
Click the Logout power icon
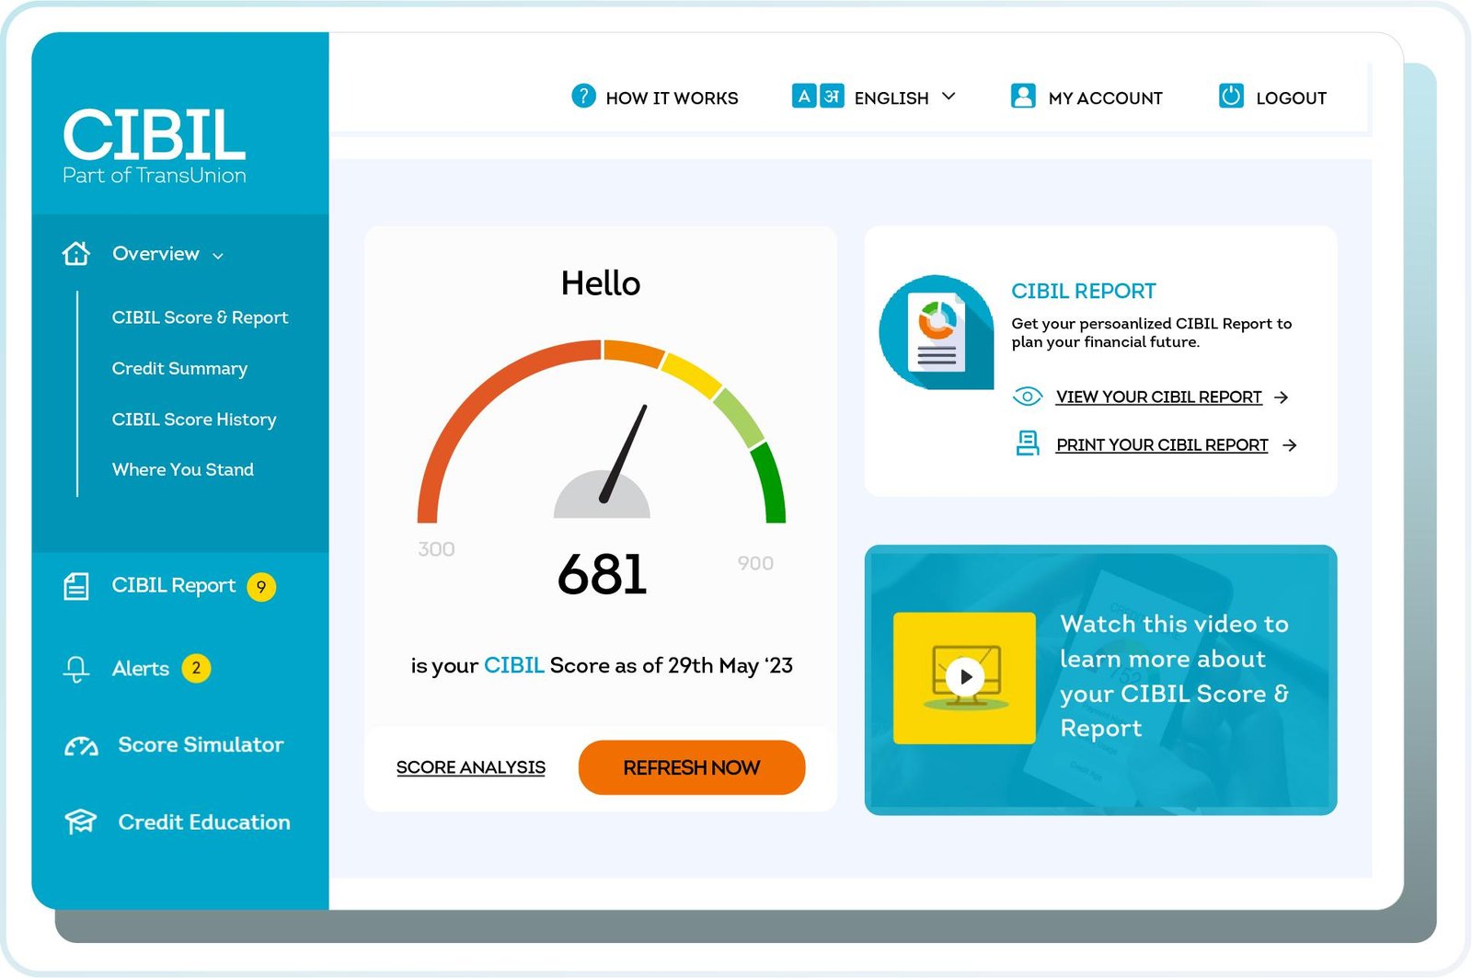click(1231, 96)
